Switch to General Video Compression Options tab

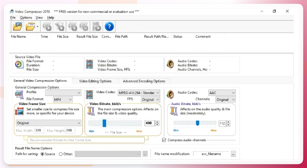(x=40, y=81)
